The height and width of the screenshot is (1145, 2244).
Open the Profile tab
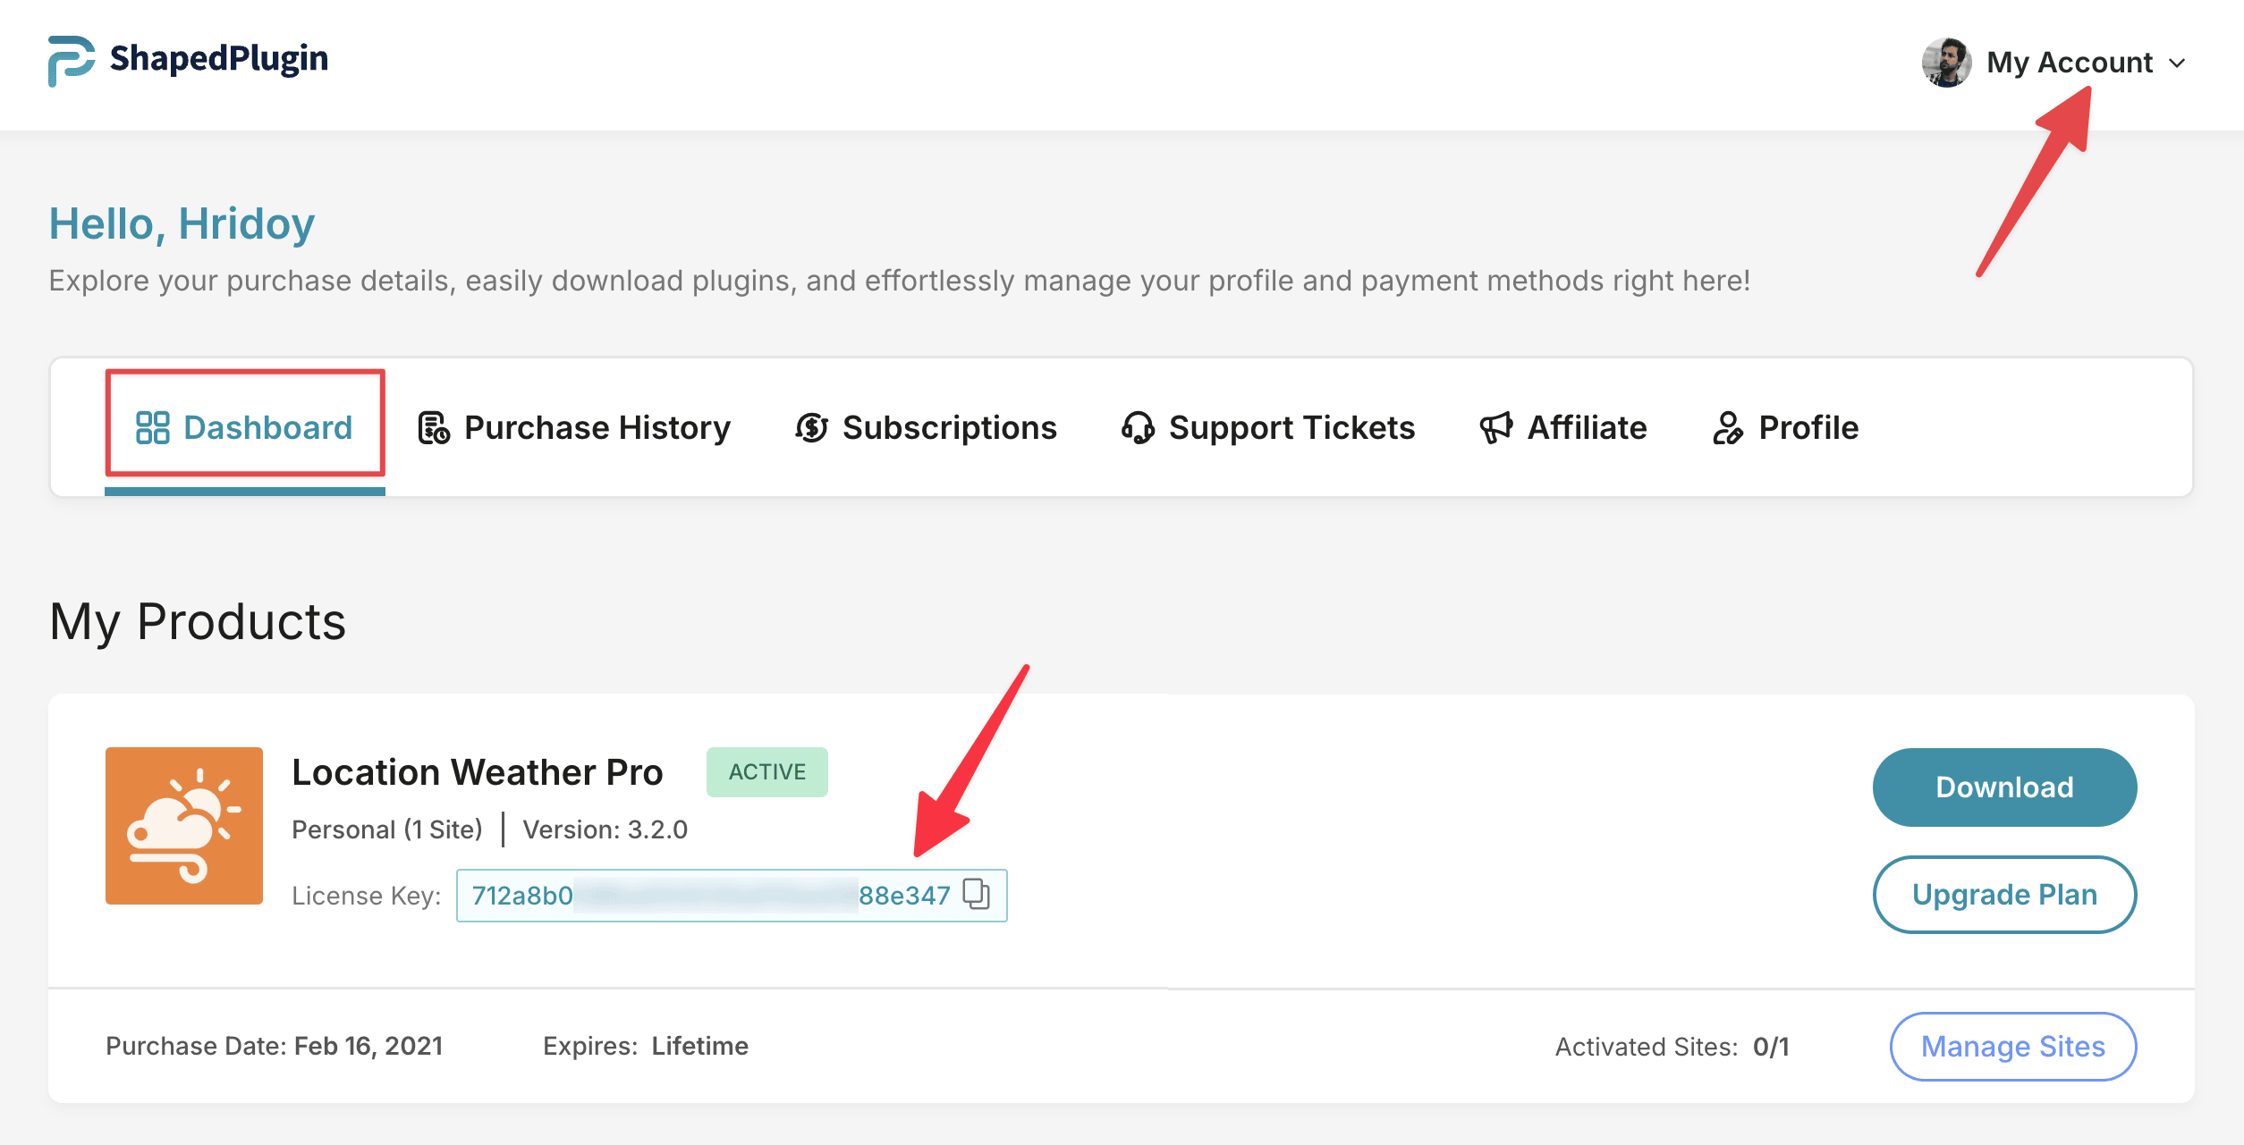(1785, 427)
